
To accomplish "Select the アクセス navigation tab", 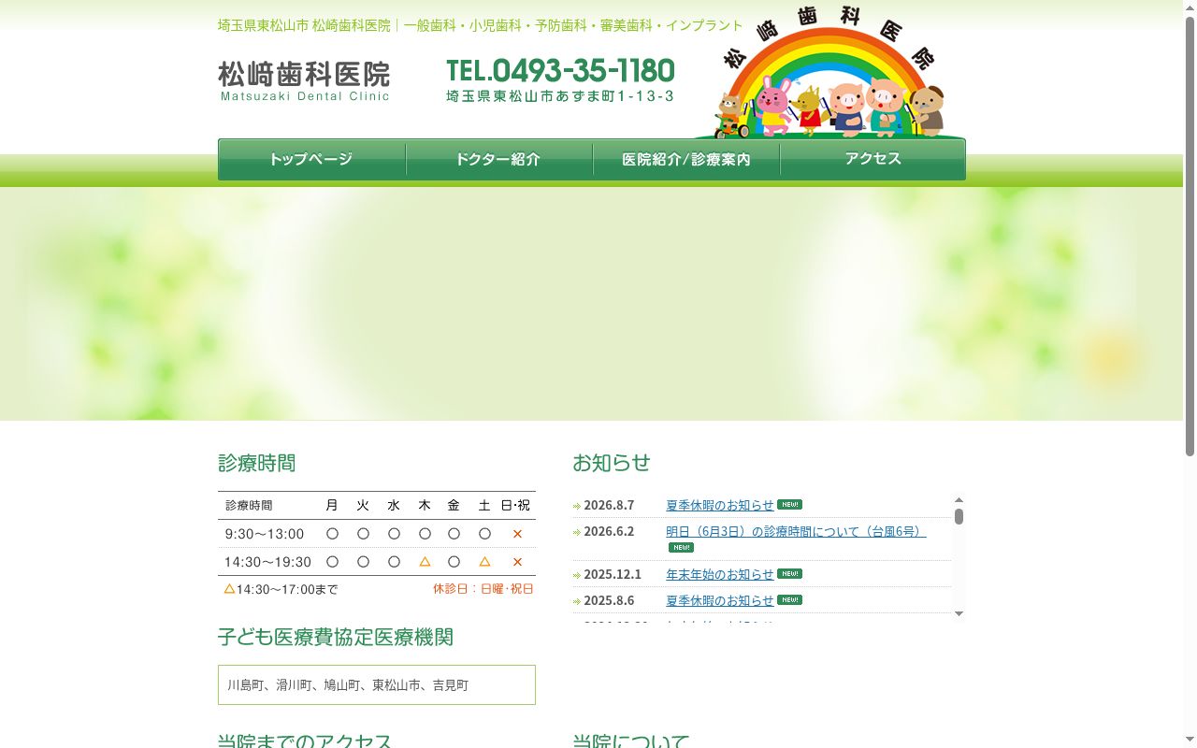I will pos(873,159).
